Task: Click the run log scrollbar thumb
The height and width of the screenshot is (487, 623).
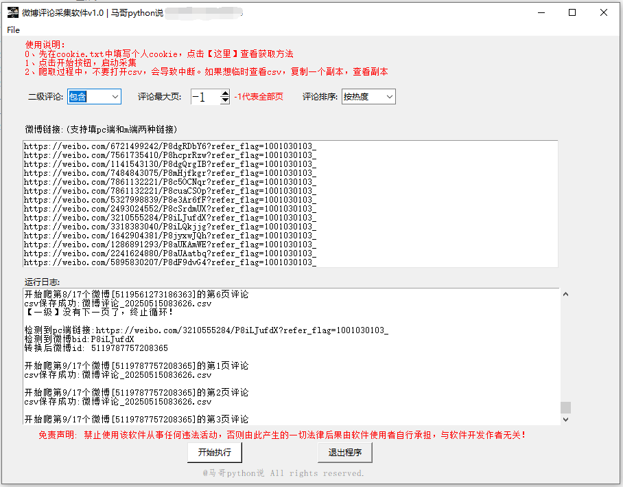Action: click(x=566, y=407)
